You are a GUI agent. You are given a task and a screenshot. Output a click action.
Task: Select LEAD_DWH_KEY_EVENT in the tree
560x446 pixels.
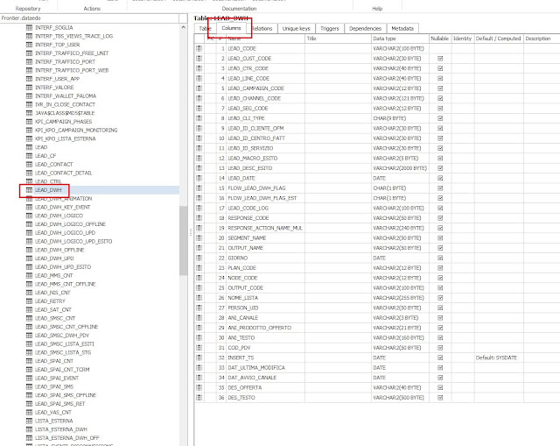(62, 207)
